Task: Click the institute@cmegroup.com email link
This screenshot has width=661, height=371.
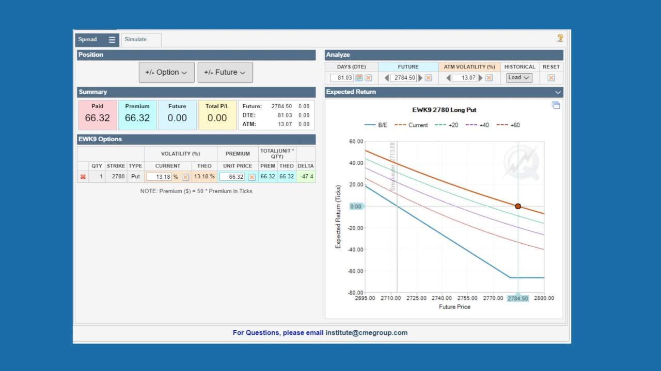Action: coord(366,333)
